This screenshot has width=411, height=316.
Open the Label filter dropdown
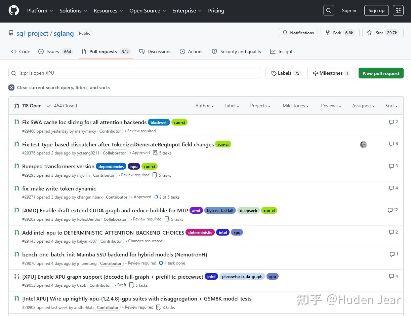(x=232, y=106)
